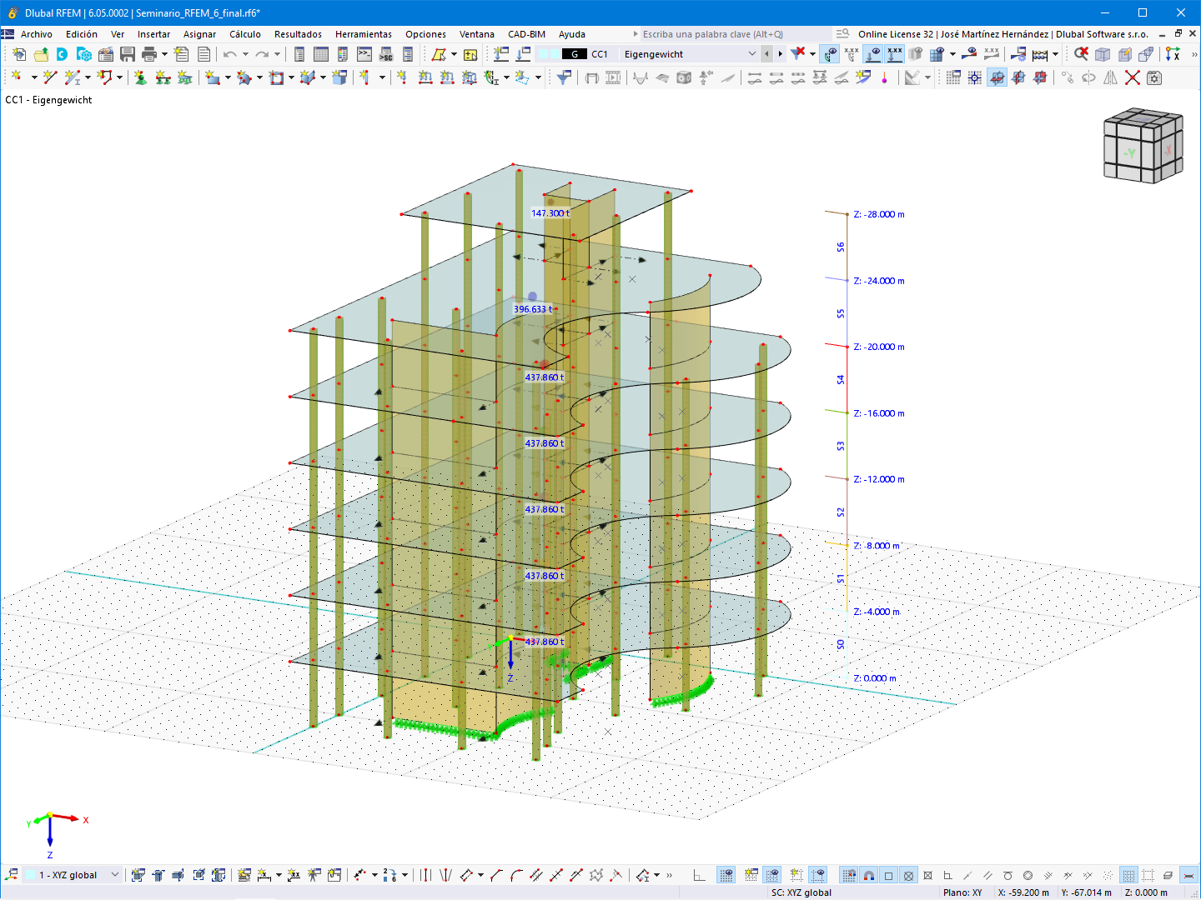
Task: Click the new solid tool icon
Action: click(339, 77)
